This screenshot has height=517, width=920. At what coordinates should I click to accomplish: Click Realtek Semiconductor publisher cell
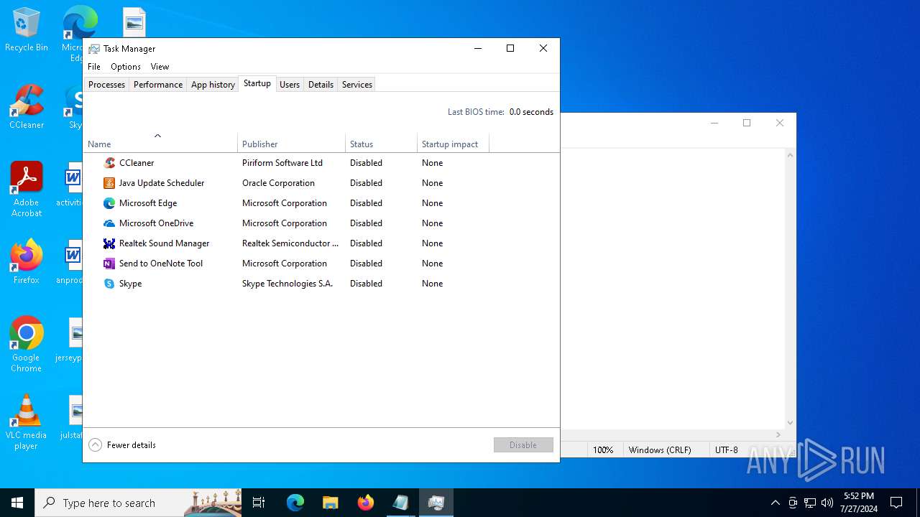tap(290, 243)
